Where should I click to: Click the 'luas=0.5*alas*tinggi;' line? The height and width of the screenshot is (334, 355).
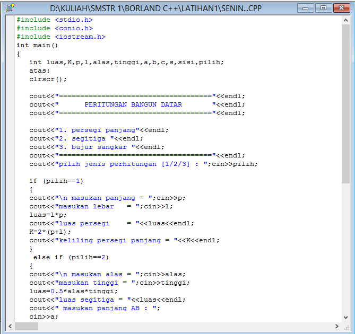(73, 291)
